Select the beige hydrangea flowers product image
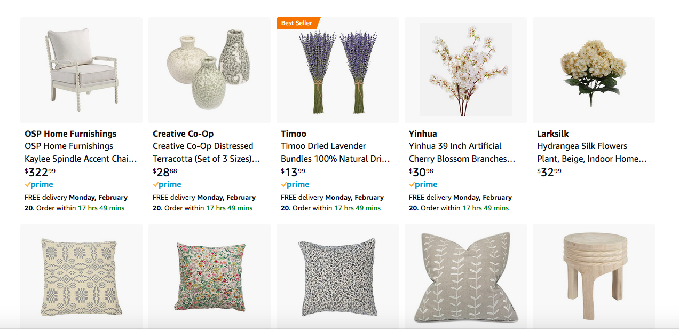 click(x=594, y=70)
